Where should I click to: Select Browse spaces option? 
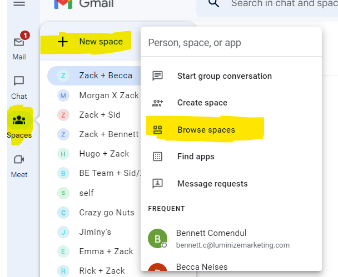click(231, 130)
